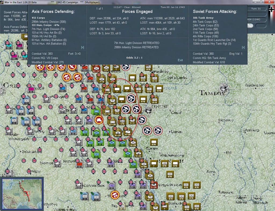Select the orange 8=26 infantry counter
275x211 pixels.
(x=90, y=79)
